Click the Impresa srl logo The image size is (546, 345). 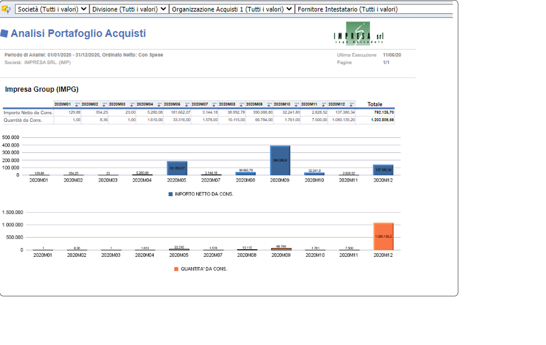coord(358,34)
